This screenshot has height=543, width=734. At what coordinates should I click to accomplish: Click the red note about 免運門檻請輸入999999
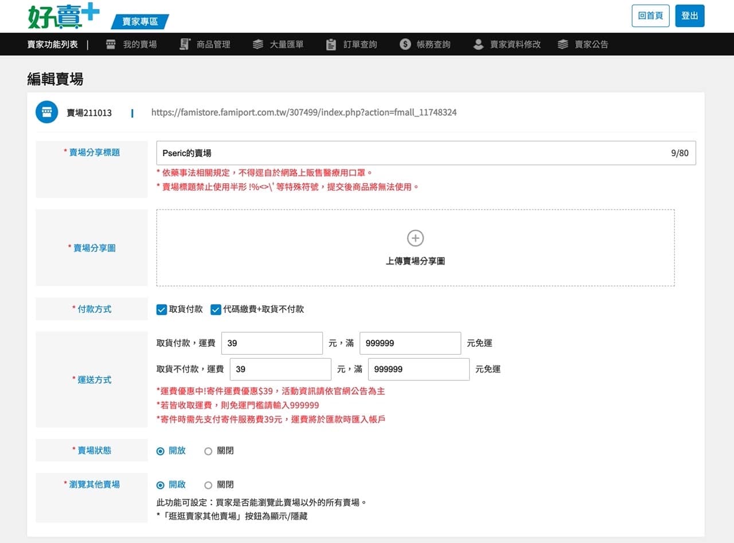[x=237, y=405]
